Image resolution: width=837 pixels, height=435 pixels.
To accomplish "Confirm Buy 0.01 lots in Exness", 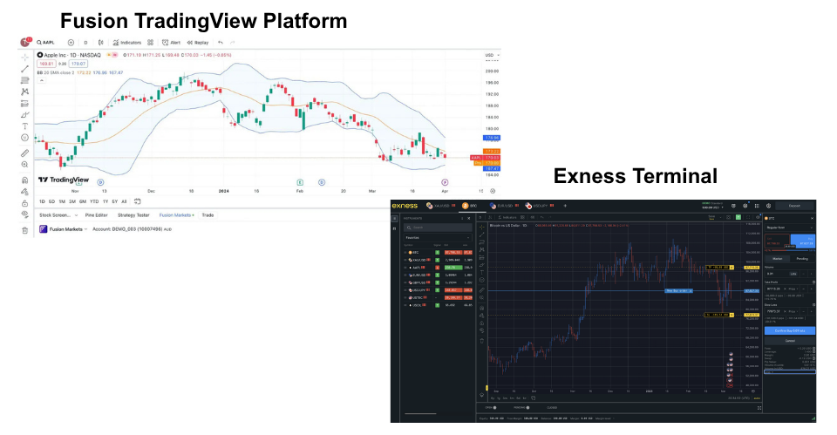I will pos(790,331).
